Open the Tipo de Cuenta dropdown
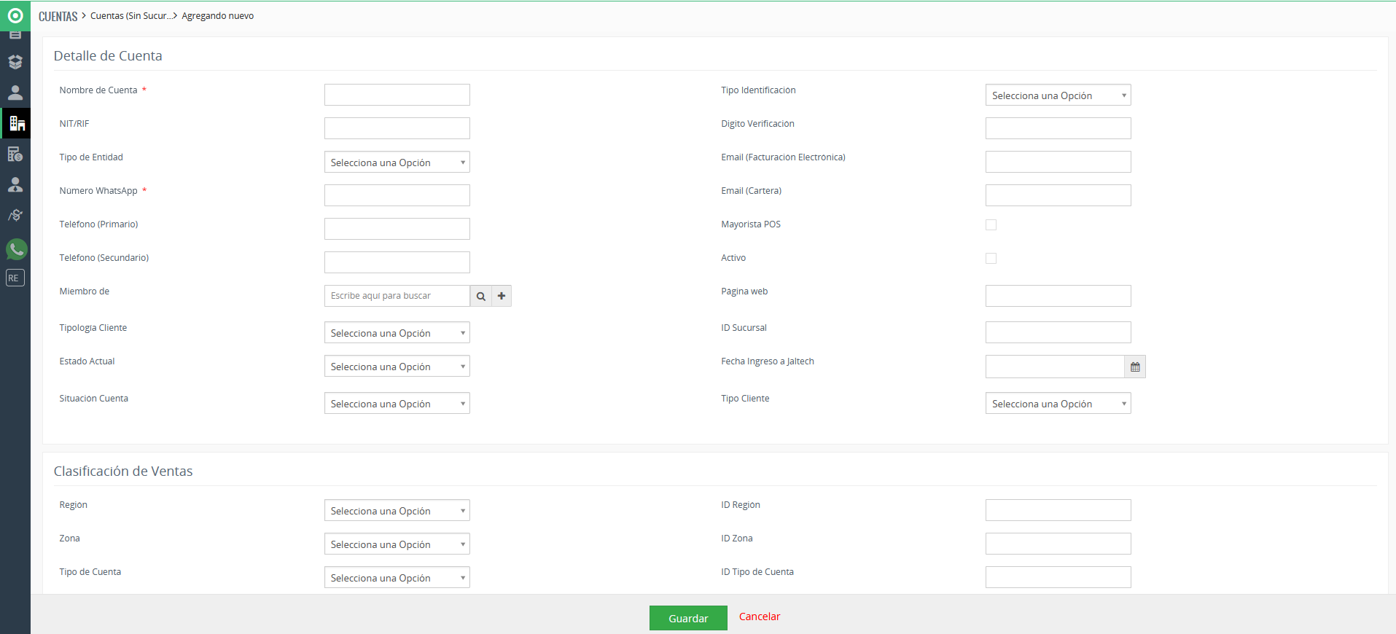Viewport: 1396px width, 634px height. pyautogui.click(x=397, y=577)
